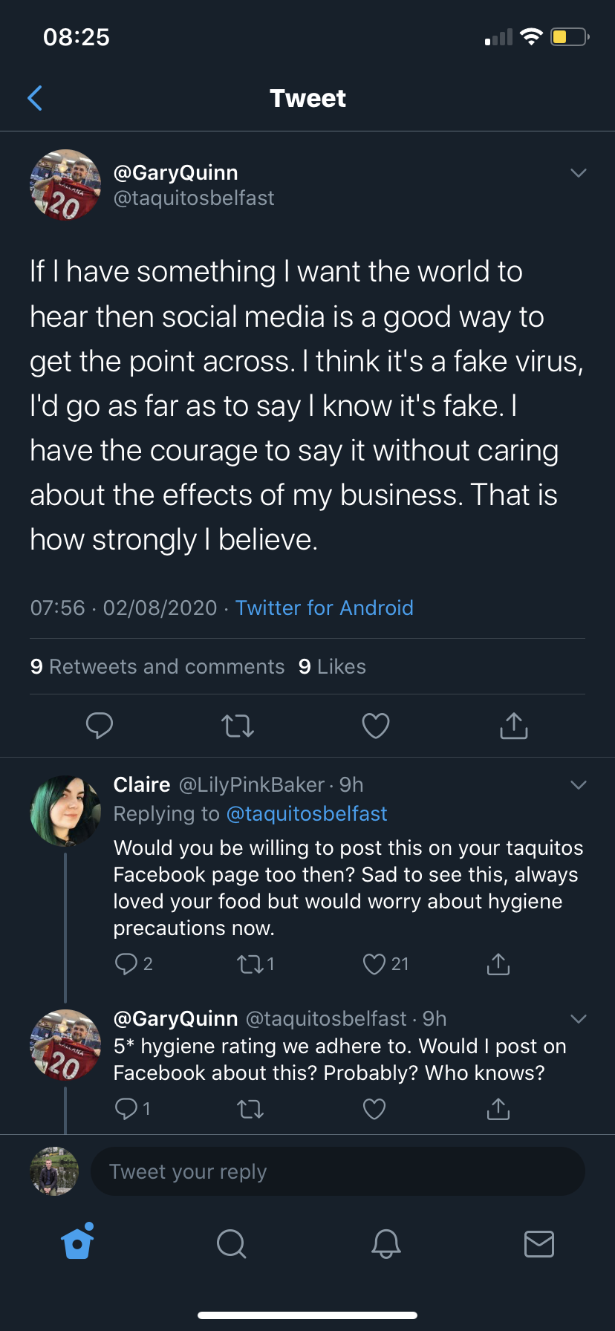Open Twitter for Android source link
615x1331 pixels.
coord(324,608)
